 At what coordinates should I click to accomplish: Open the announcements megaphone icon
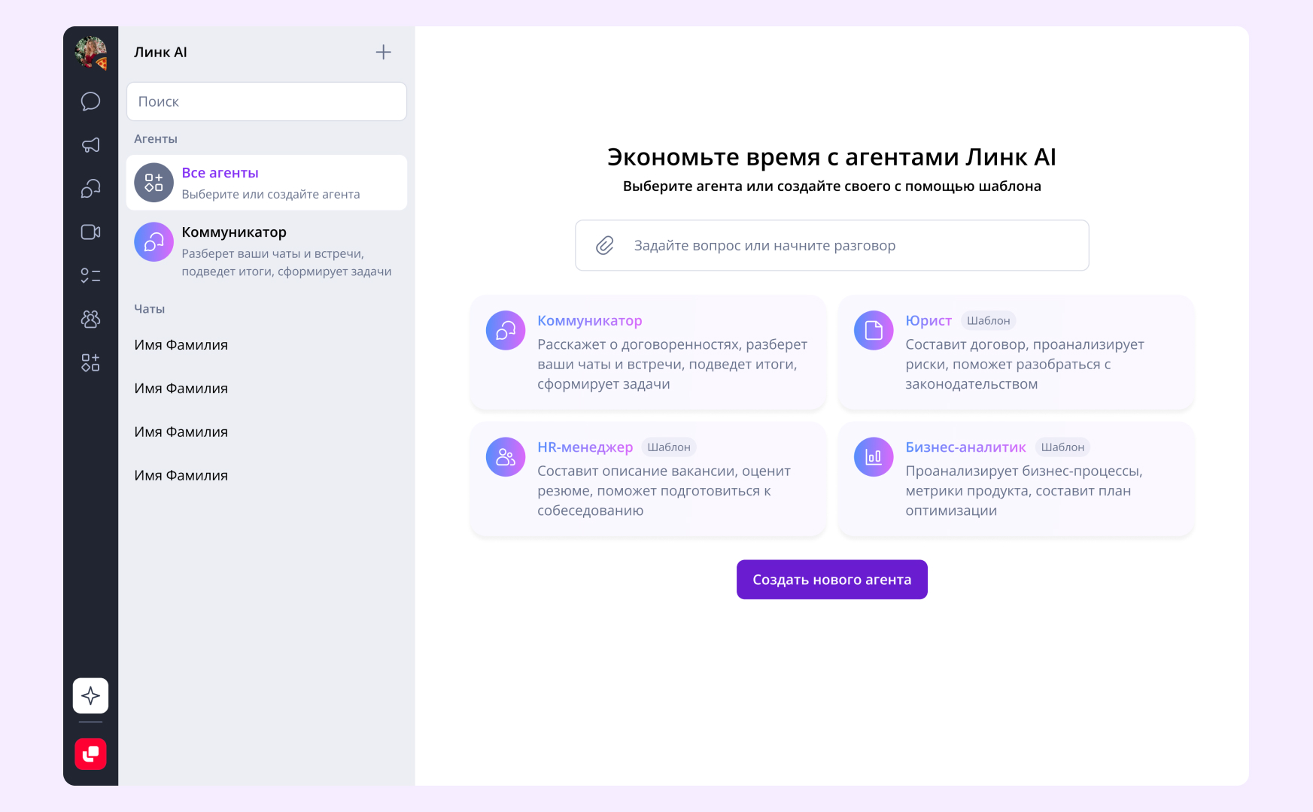[x=90, y=145]
